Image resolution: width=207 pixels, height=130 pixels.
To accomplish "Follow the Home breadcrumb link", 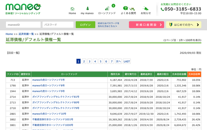I will (x=9, y=34).
